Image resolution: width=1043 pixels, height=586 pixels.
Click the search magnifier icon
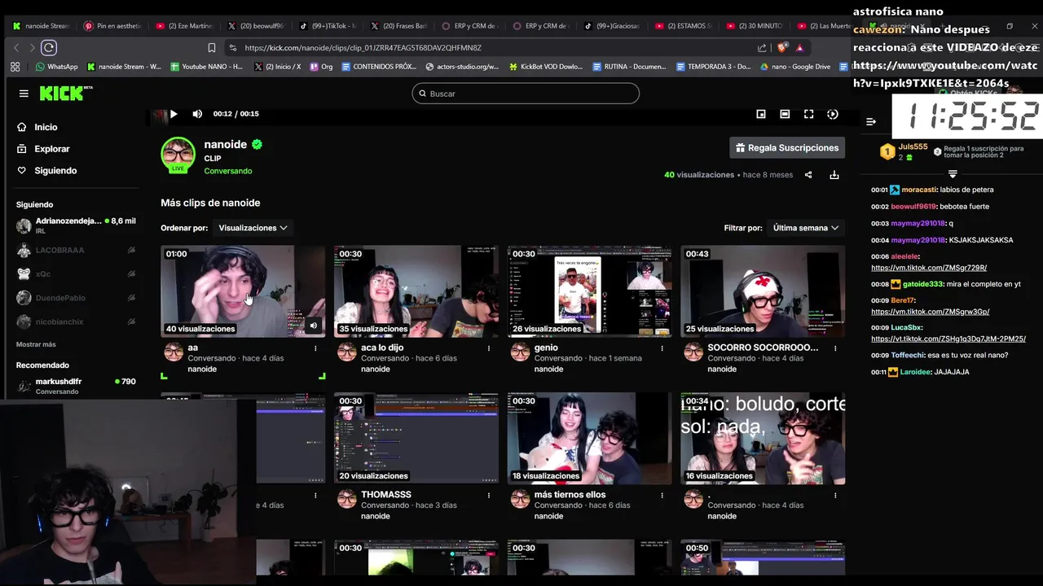(x=422, y=94)
